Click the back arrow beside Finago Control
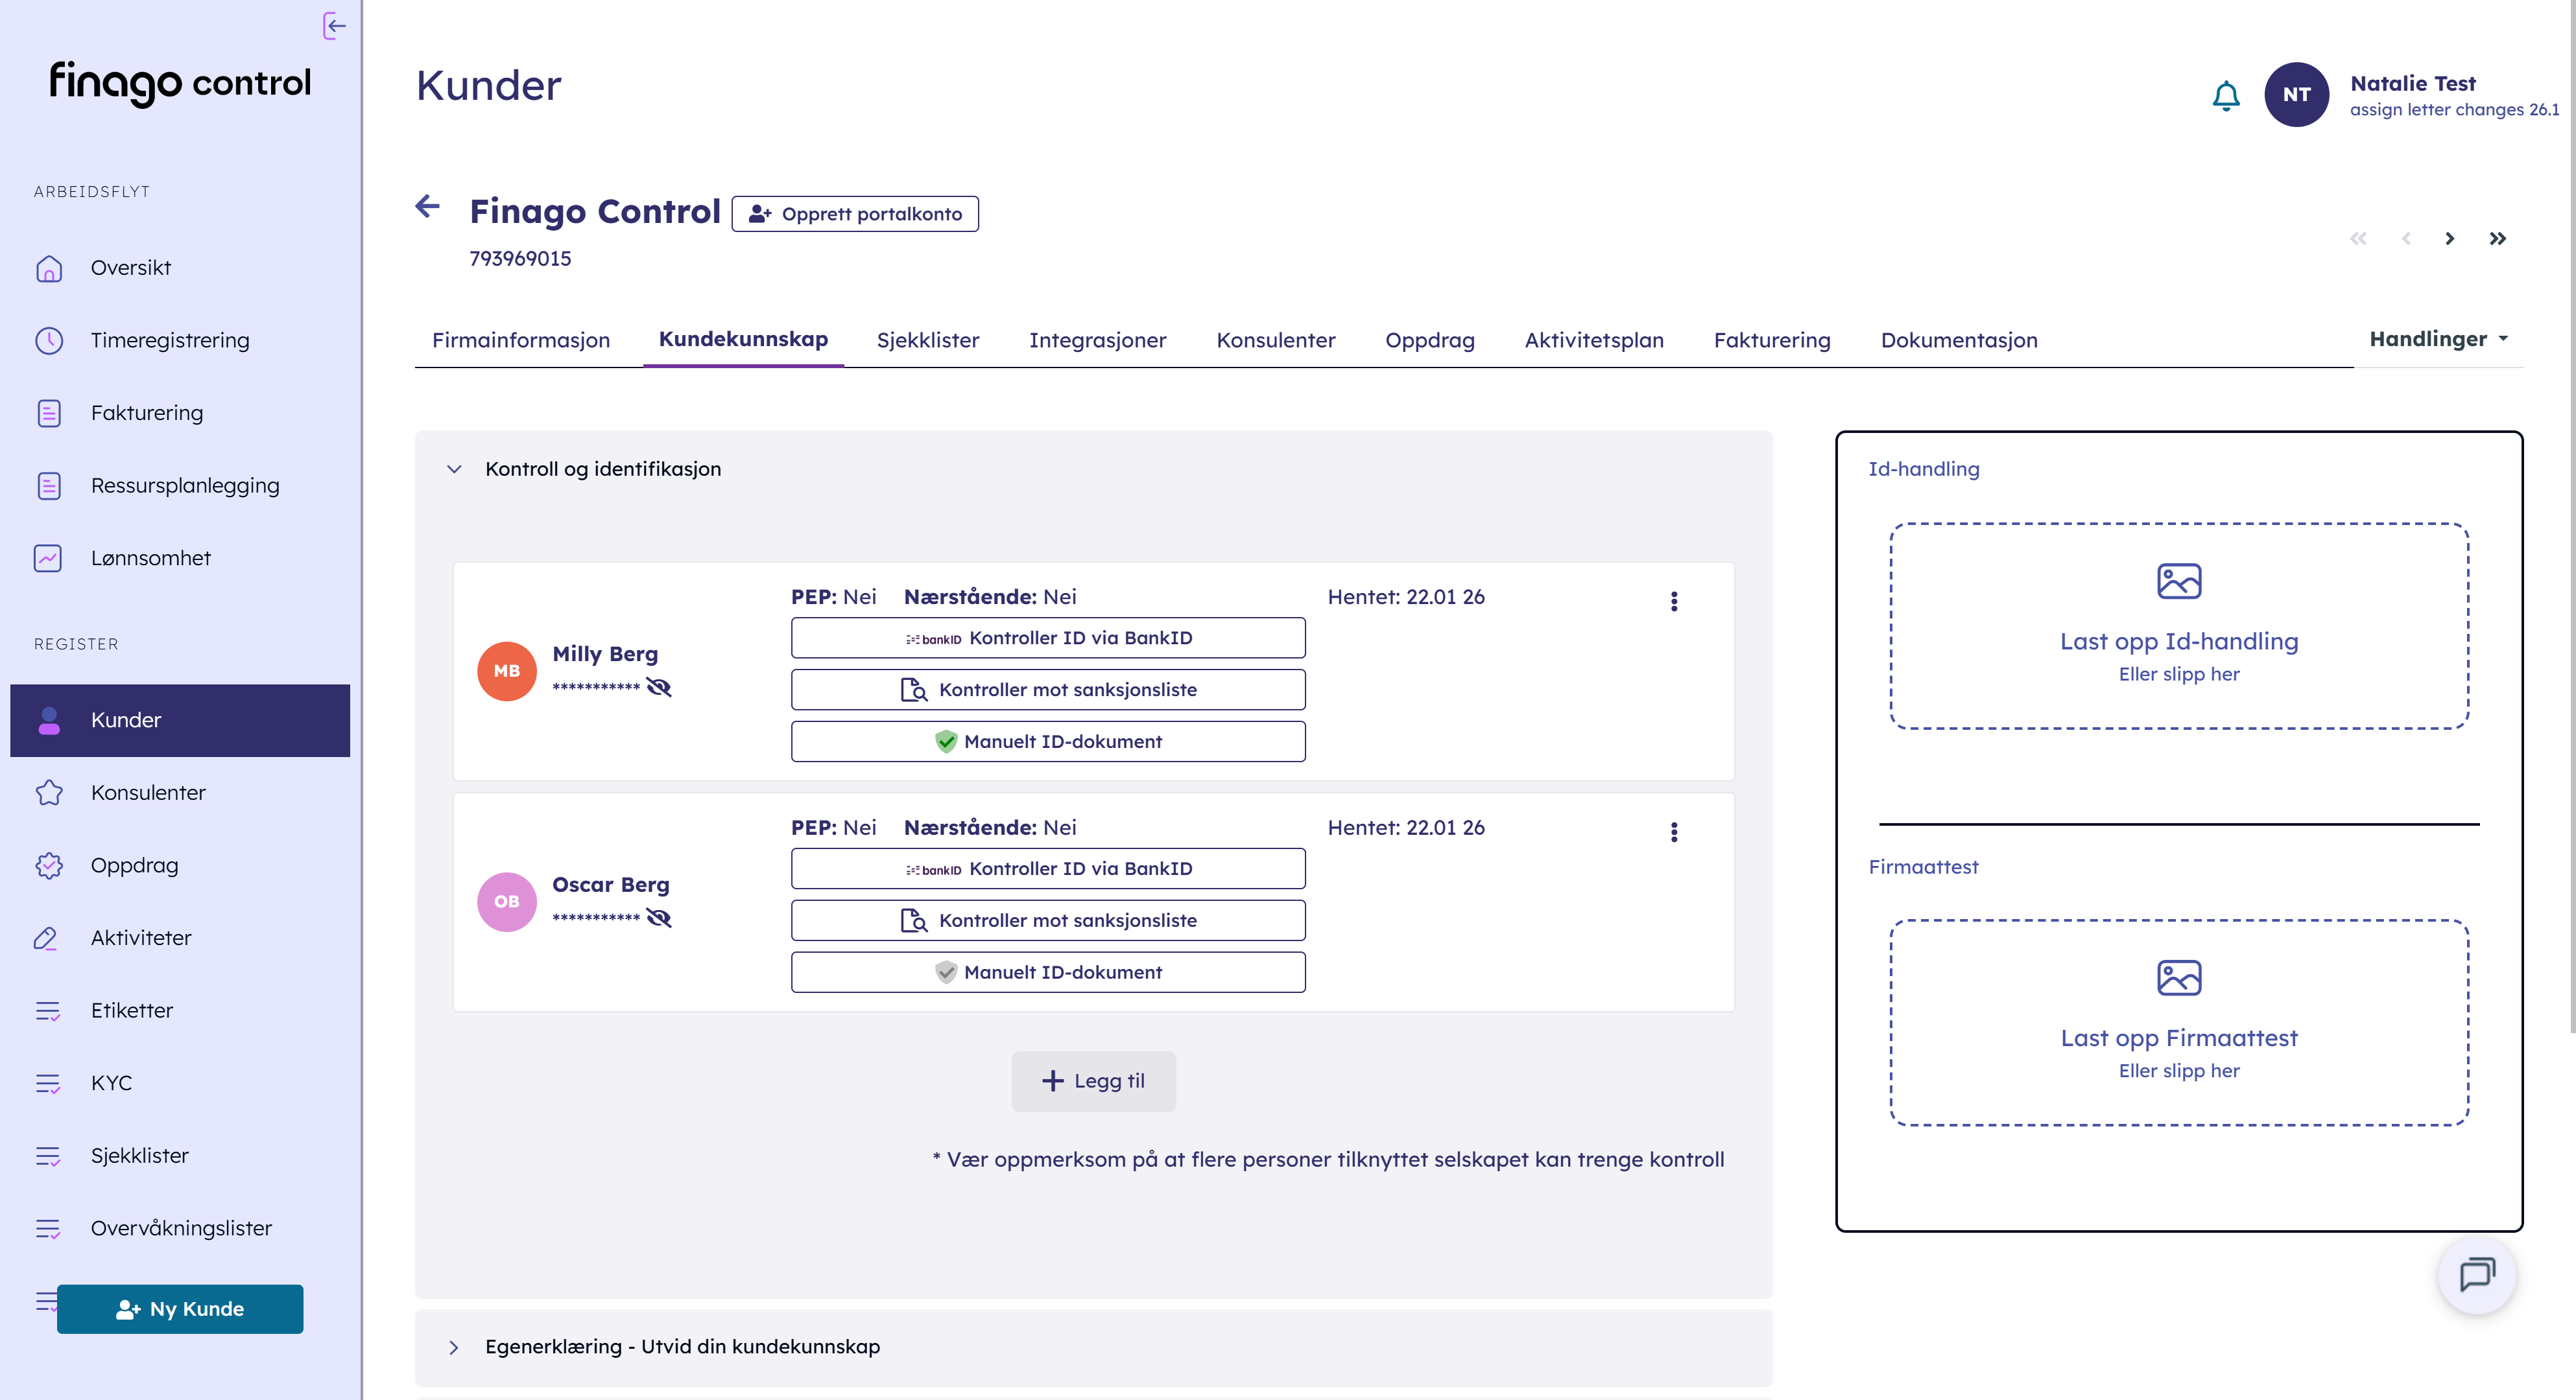 coord(428,207)
